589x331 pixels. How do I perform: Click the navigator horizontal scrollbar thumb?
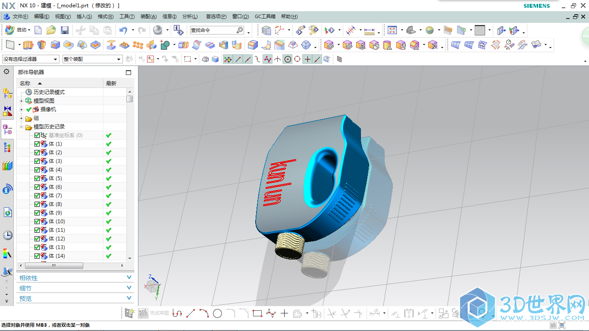point(54,265)
